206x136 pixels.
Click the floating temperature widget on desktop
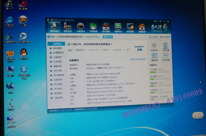point(198,115)
